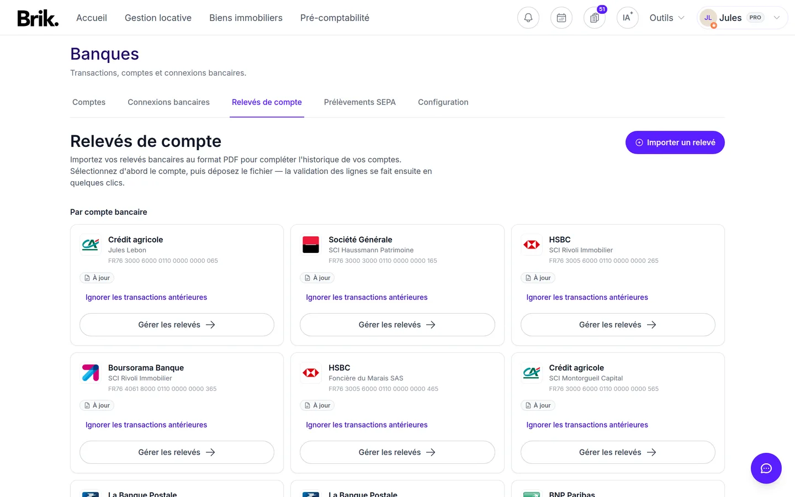Ignore earlier transactions for HSBC SCI Rivoli
Screen dimensions: 795x497
pyautogui.click(x=587, y=297)
